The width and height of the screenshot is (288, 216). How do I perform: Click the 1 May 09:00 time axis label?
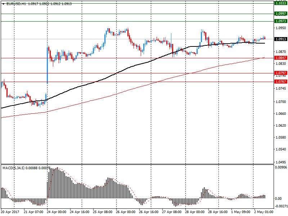[241, 212]
